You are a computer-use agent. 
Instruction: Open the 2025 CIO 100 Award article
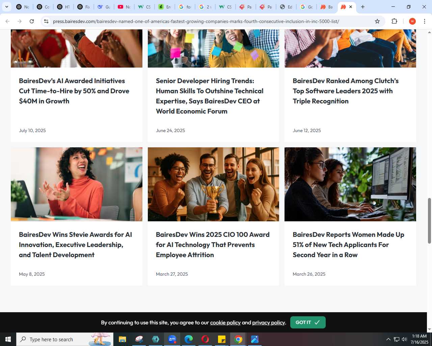213,245
